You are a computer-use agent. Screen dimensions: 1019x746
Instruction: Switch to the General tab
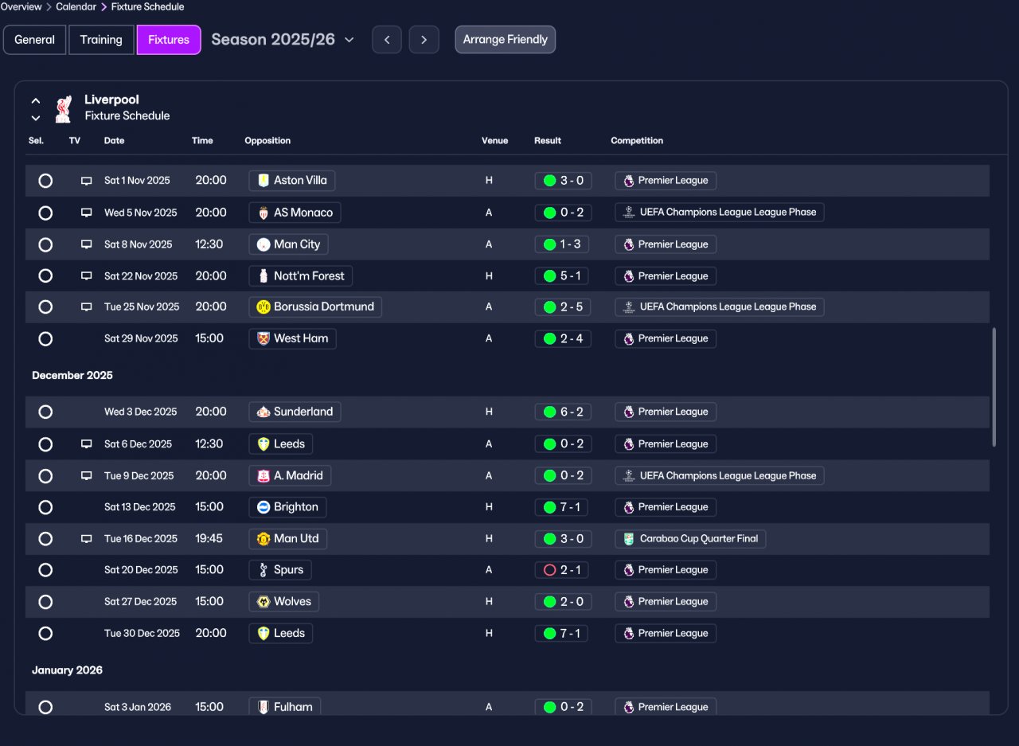pyautogui.click(x=34, y=40)
